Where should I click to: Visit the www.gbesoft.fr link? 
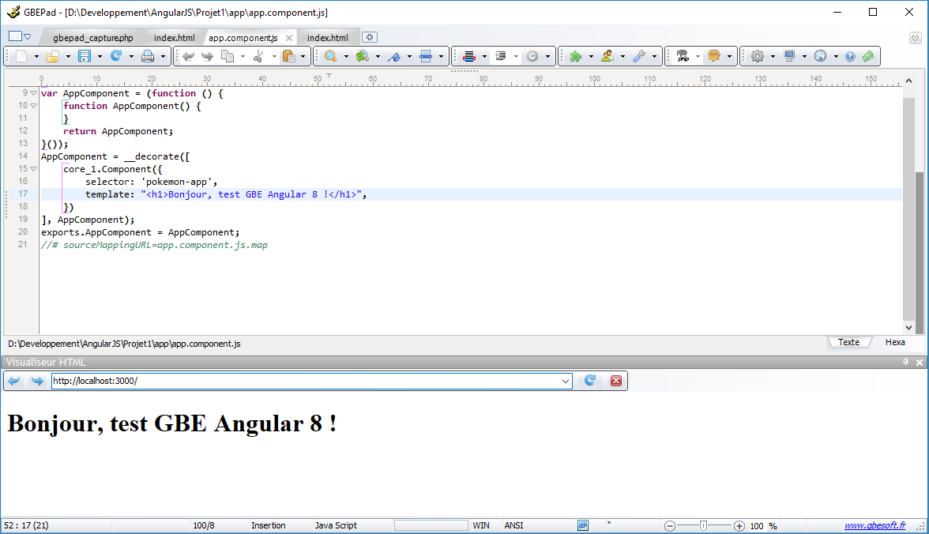tap(874, 525)
